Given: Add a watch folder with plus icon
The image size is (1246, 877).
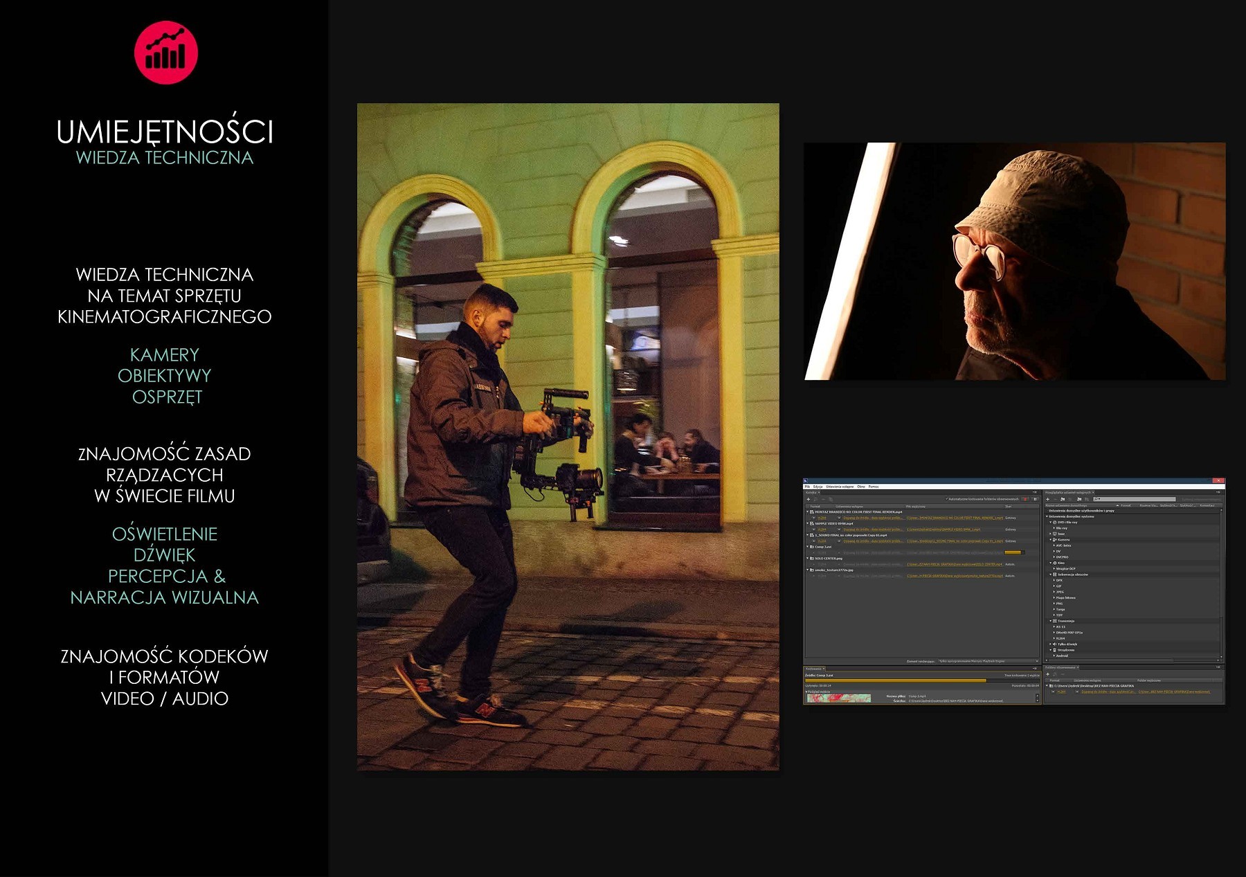Looking at the screenshot, I should 1047,674.
